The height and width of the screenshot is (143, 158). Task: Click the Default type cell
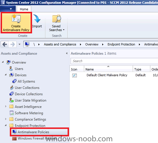(x=140, y=75)
